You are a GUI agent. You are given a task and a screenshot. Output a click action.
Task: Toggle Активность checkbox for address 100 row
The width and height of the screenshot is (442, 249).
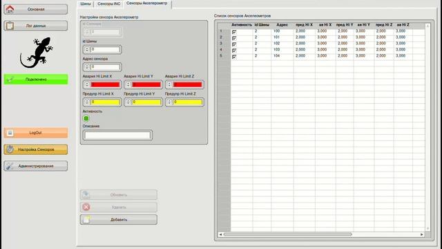(x=234, y=32)
